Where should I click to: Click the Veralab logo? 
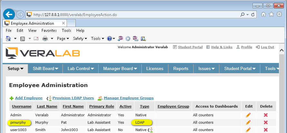[x=43, y=53]
